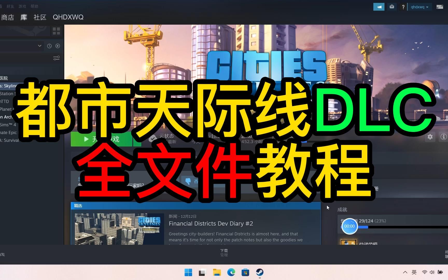Open Microsoft Store from the taskbar
The height and width of the screenshot is (280, 448).
click(x=245, y=272)
